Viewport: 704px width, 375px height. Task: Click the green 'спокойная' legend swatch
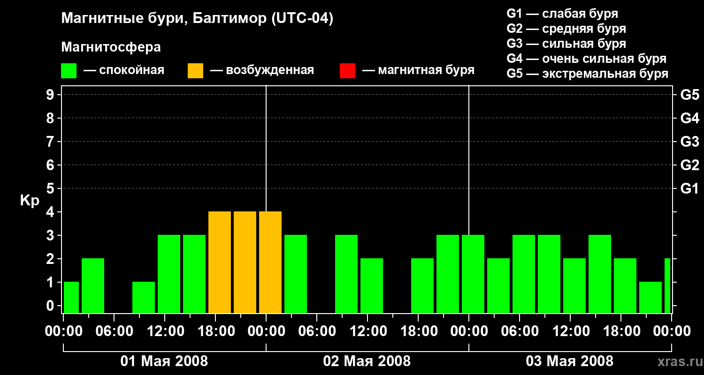click(69, 70)
